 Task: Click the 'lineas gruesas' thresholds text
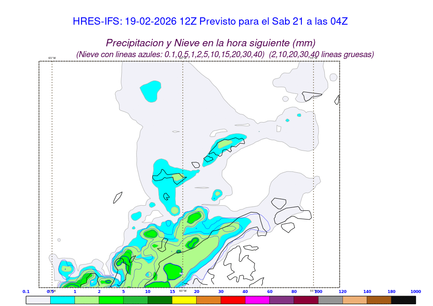click(321, 55)
